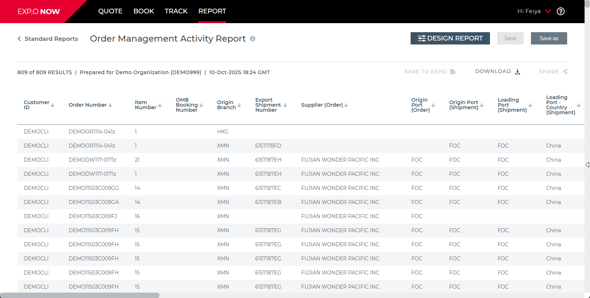The height and width of the screenshot is (298, 590).
Task: Go back to Standard Reports
Action: pos(48,39)
